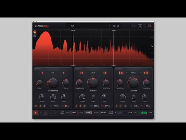Open the high band Hench mode selector

tap(133, 73)
